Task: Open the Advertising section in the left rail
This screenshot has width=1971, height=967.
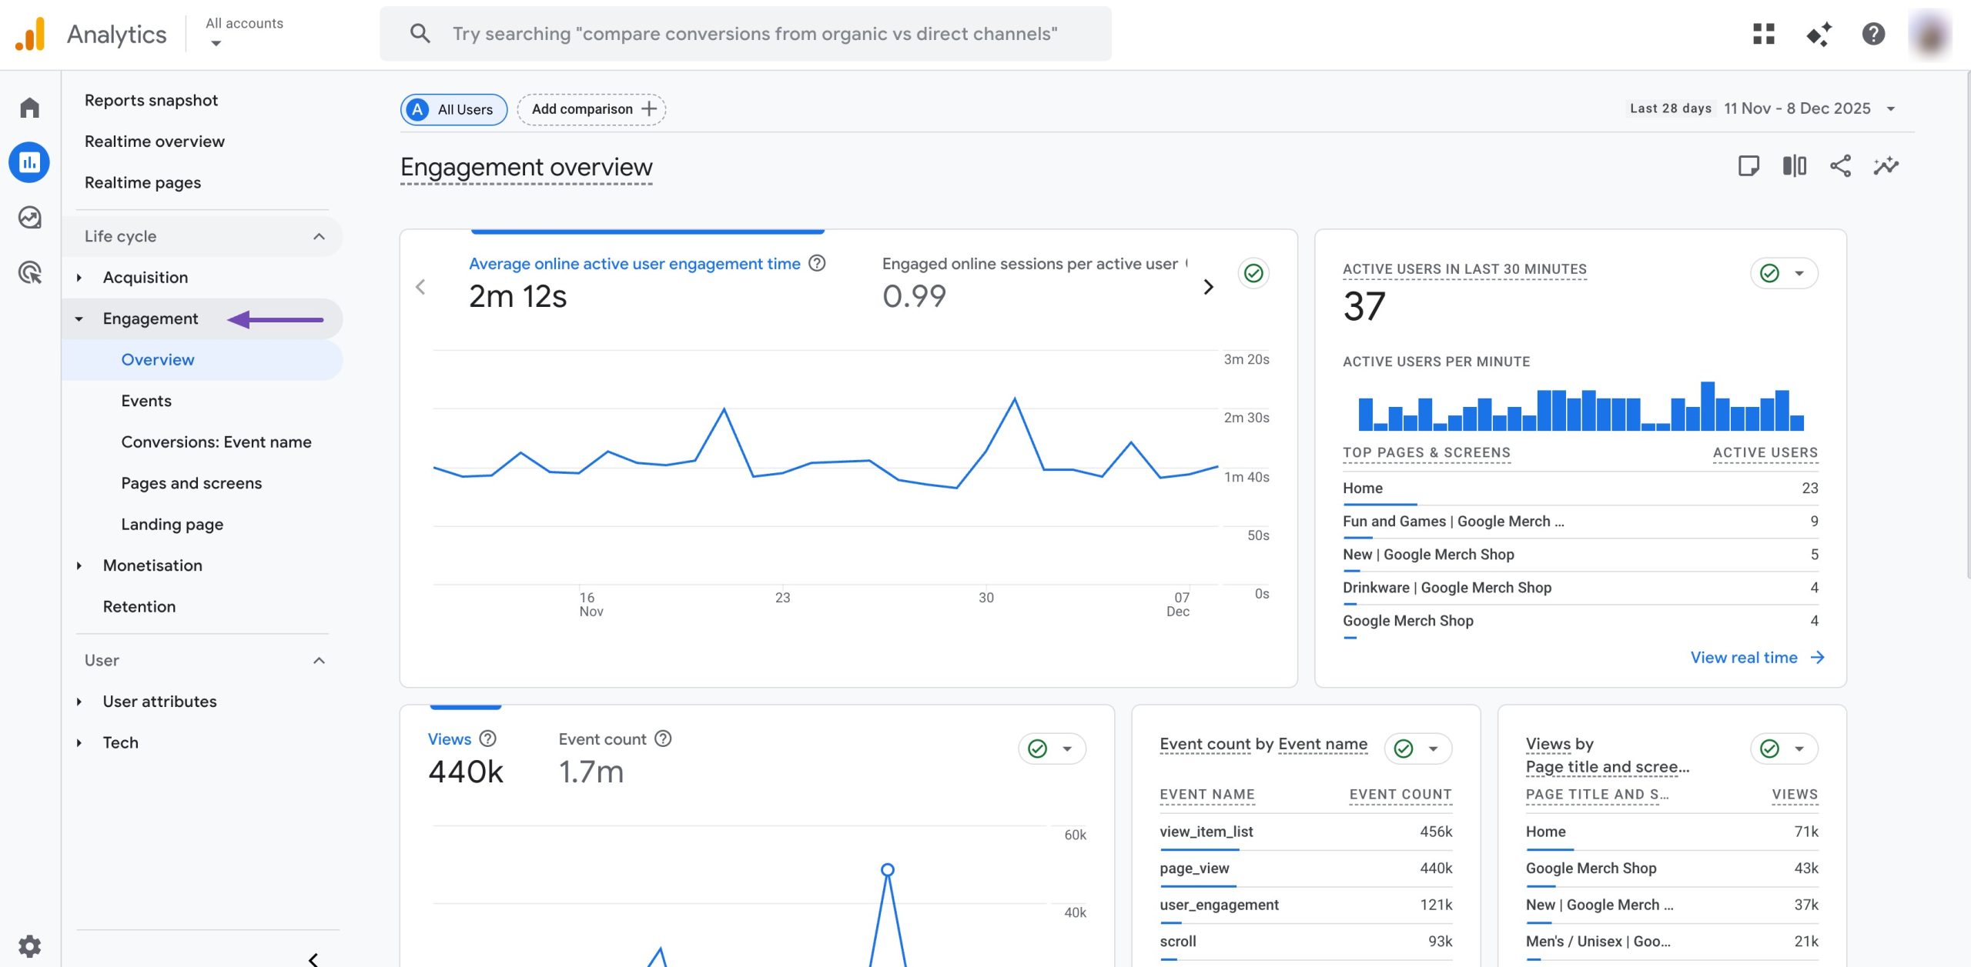Action: click(28, 273)
